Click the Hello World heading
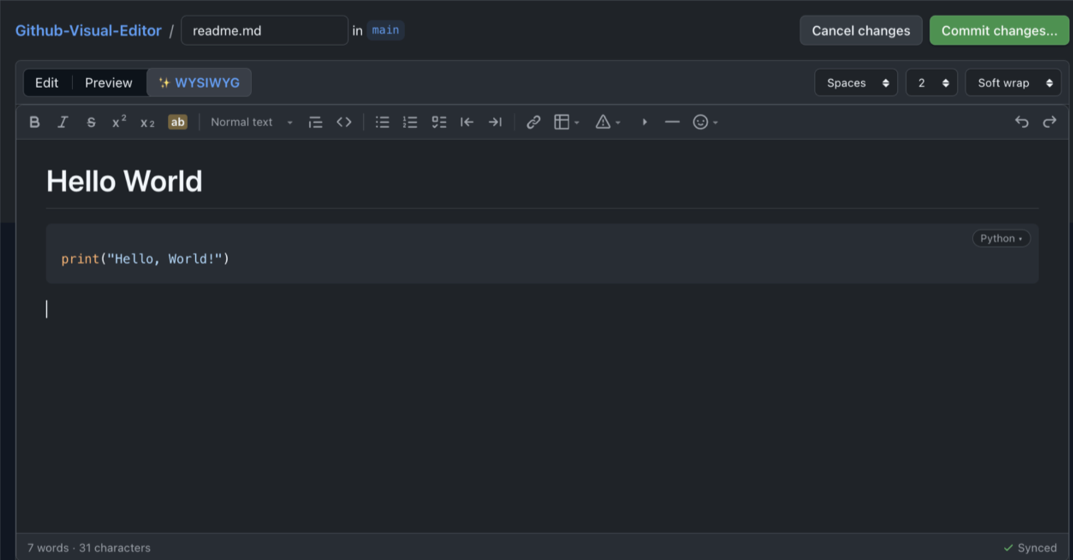The height and width of the screenshot is (560, 1073). coord(124,181)
